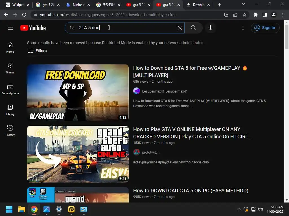Open History in the sidebar
Viewport: 289px width, 216px height.
pos(10,130)
